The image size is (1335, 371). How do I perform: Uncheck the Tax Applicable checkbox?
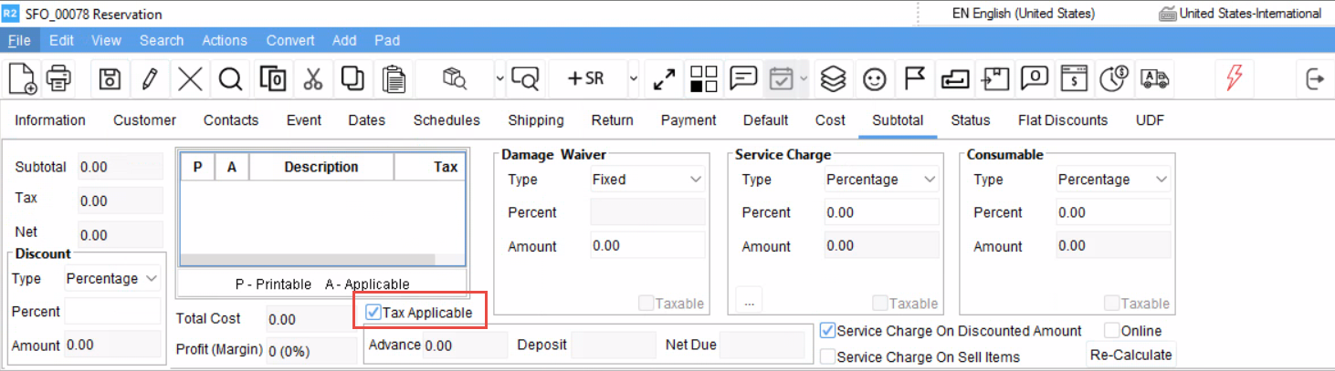(373, 313)
